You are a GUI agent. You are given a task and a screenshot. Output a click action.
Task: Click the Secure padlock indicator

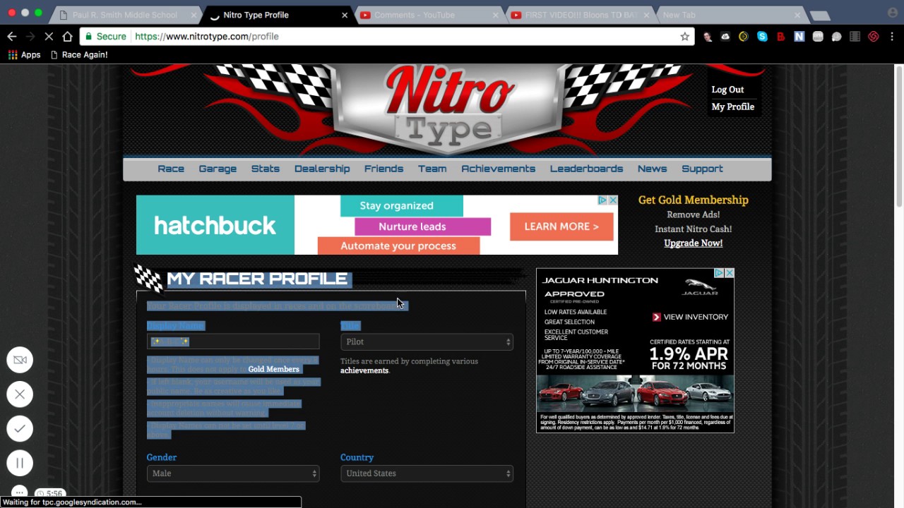105,37
